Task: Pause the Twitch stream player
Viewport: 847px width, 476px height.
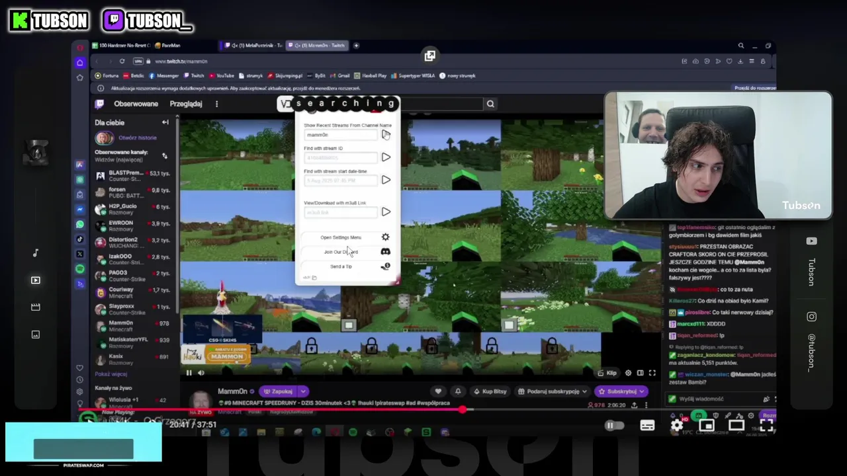Action: pyautogui.click(x=189, y=373)
